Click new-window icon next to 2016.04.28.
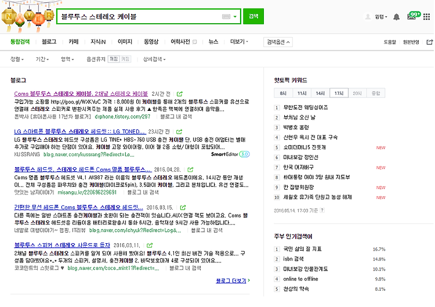The height and width of the screenshot is (307, 435). (190, 169)
